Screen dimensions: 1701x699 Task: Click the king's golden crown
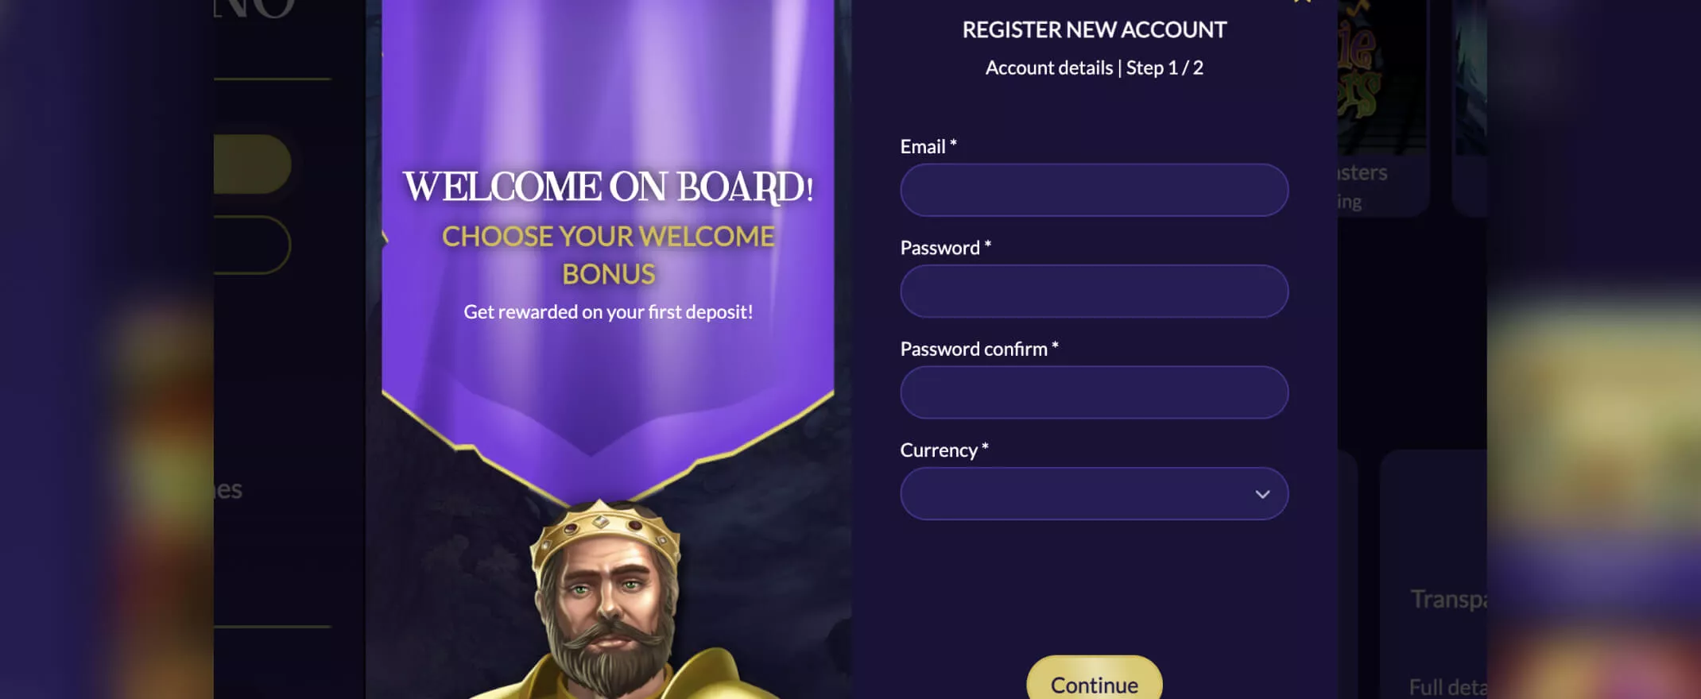coord(604,531)
